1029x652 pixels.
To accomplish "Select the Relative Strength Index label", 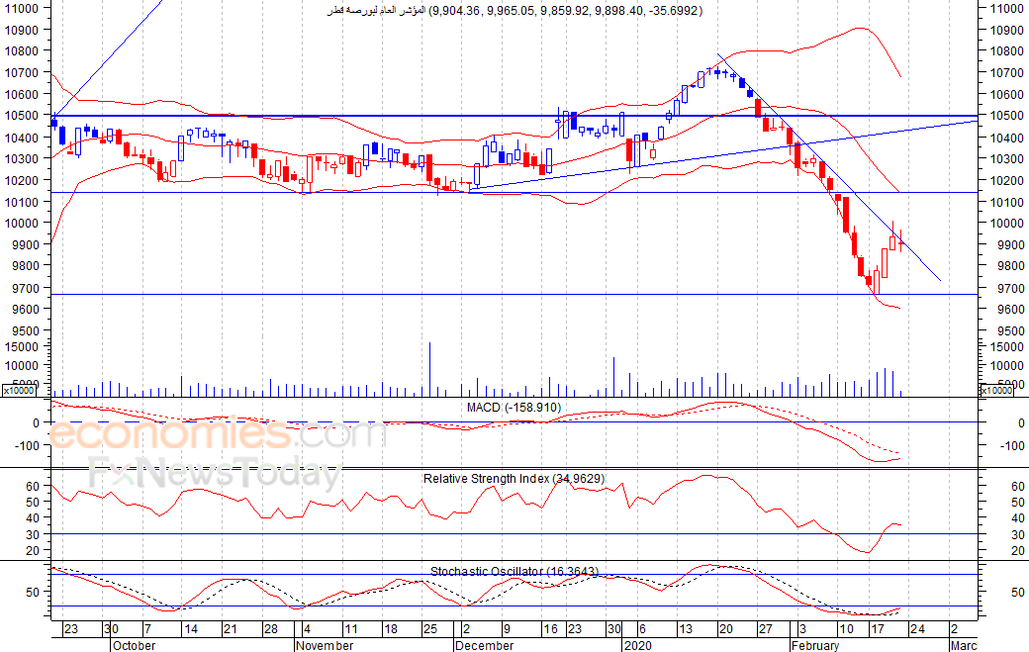I will [x=514, y=479].
